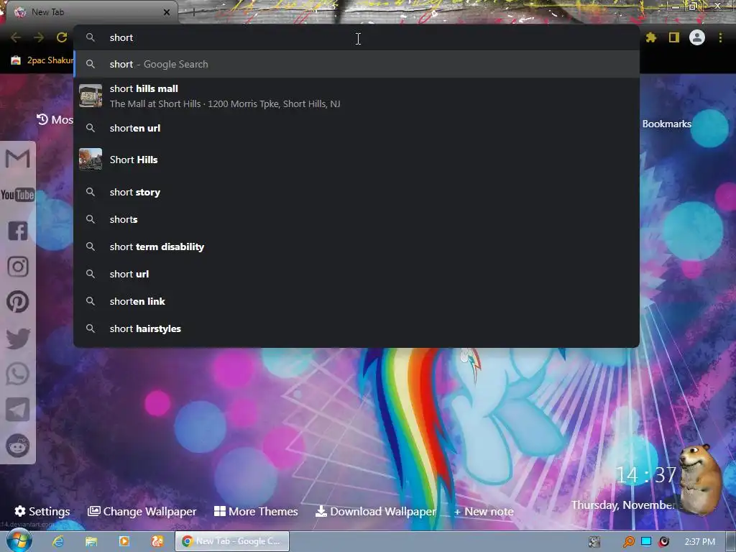The height and width of the screenshot is (552, 736).
Task: Open the Bookmarks link on page
Action: (666, 124)
